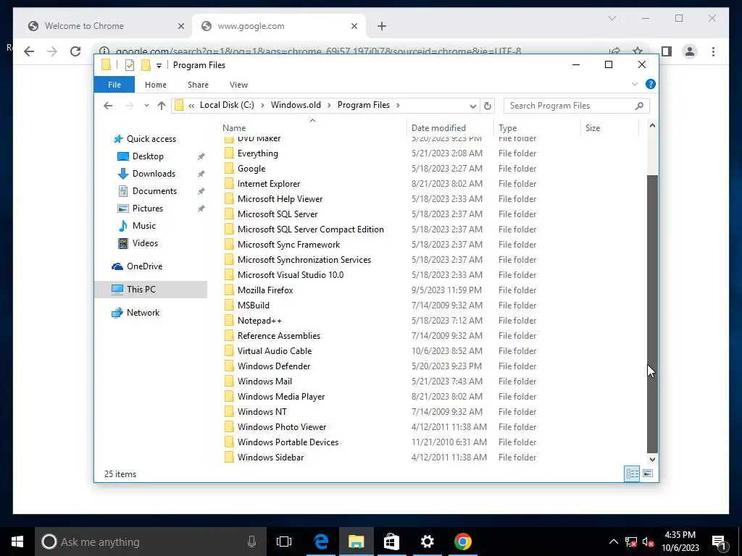The height and width of the screenshot is (556, 742).
Task: Click Local Disk (C:) in address path
Action: click(x=227, y=105)
